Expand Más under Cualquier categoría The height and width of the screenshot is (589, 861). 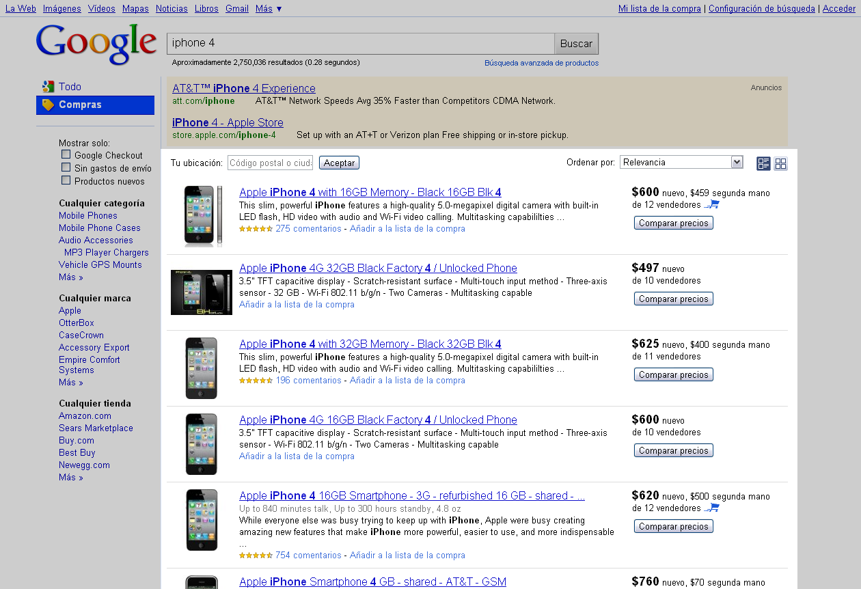(x=71, y=277)
